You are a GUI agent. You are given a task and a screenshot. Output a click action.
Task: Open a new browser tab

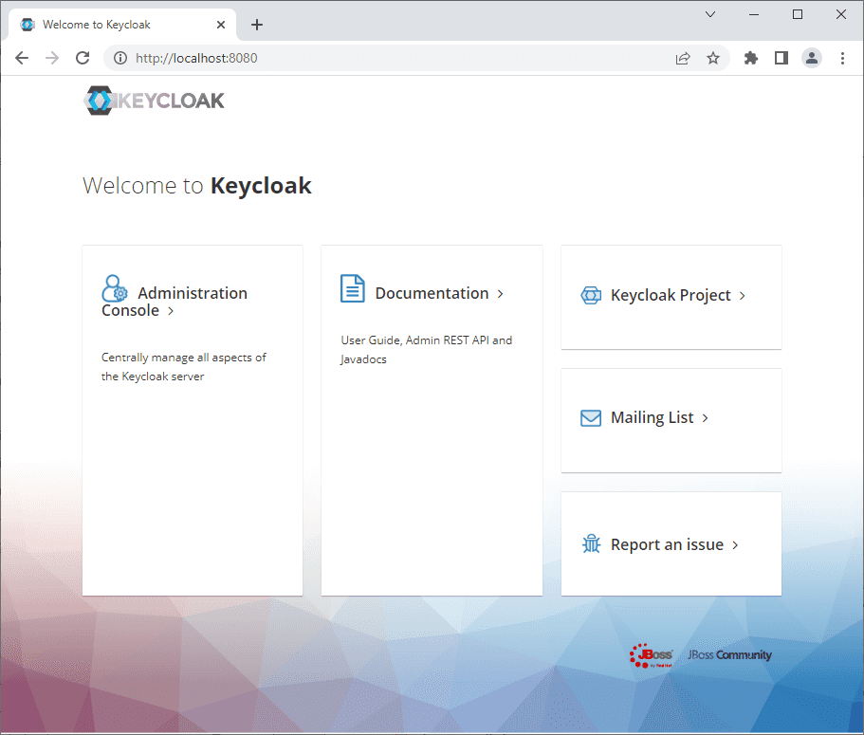pyautogui.click(x=257, y=25)
